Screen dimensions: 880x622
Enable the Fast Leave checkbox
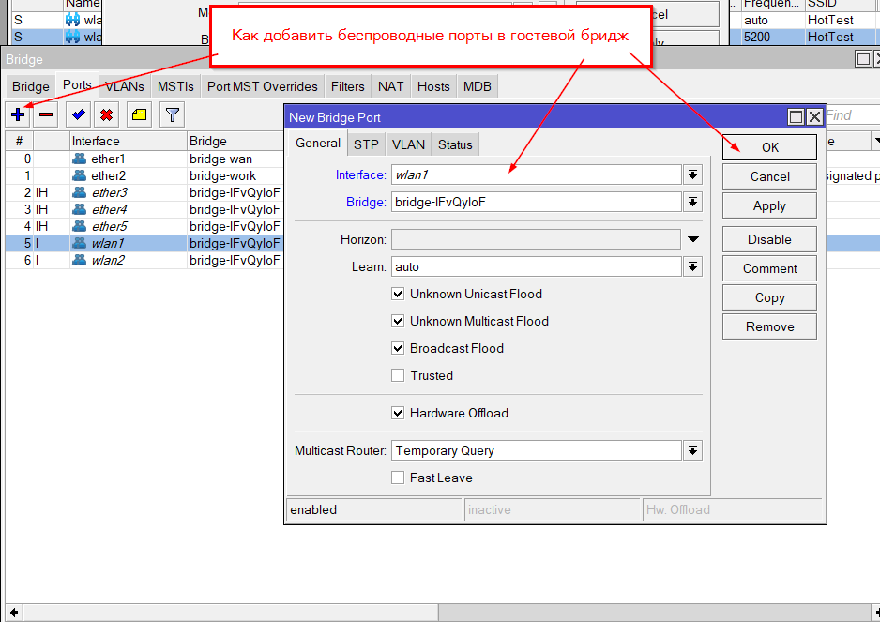pyautogui.click(x=398, y=478)
